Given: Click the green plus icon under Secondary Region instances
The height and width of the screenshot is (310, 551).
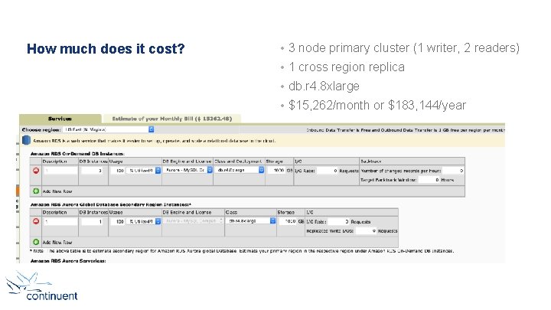Looking at the screenshot, I should (36, 242).
